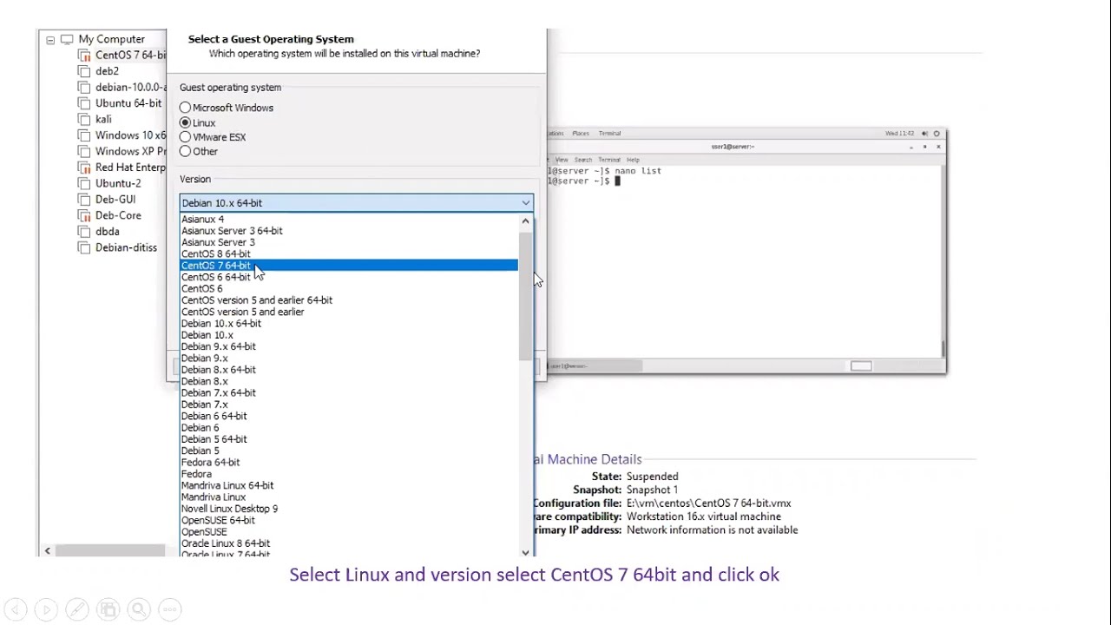Go to the previous slide with the back arrow icon

[16, 609]
